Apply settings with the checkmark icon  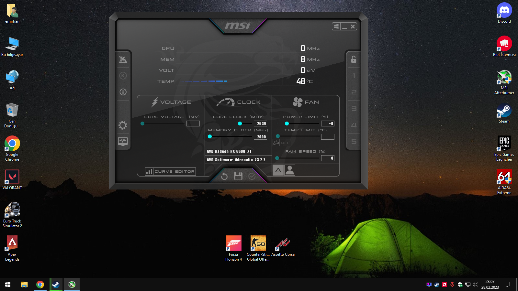[x=252, y=176]
